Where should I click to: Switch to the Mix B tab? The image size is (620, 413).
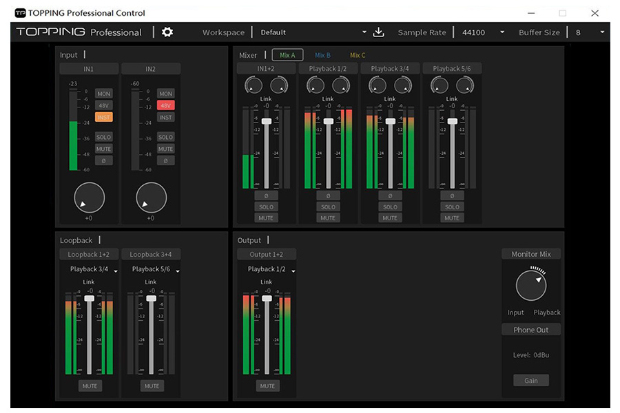[322, 54]
